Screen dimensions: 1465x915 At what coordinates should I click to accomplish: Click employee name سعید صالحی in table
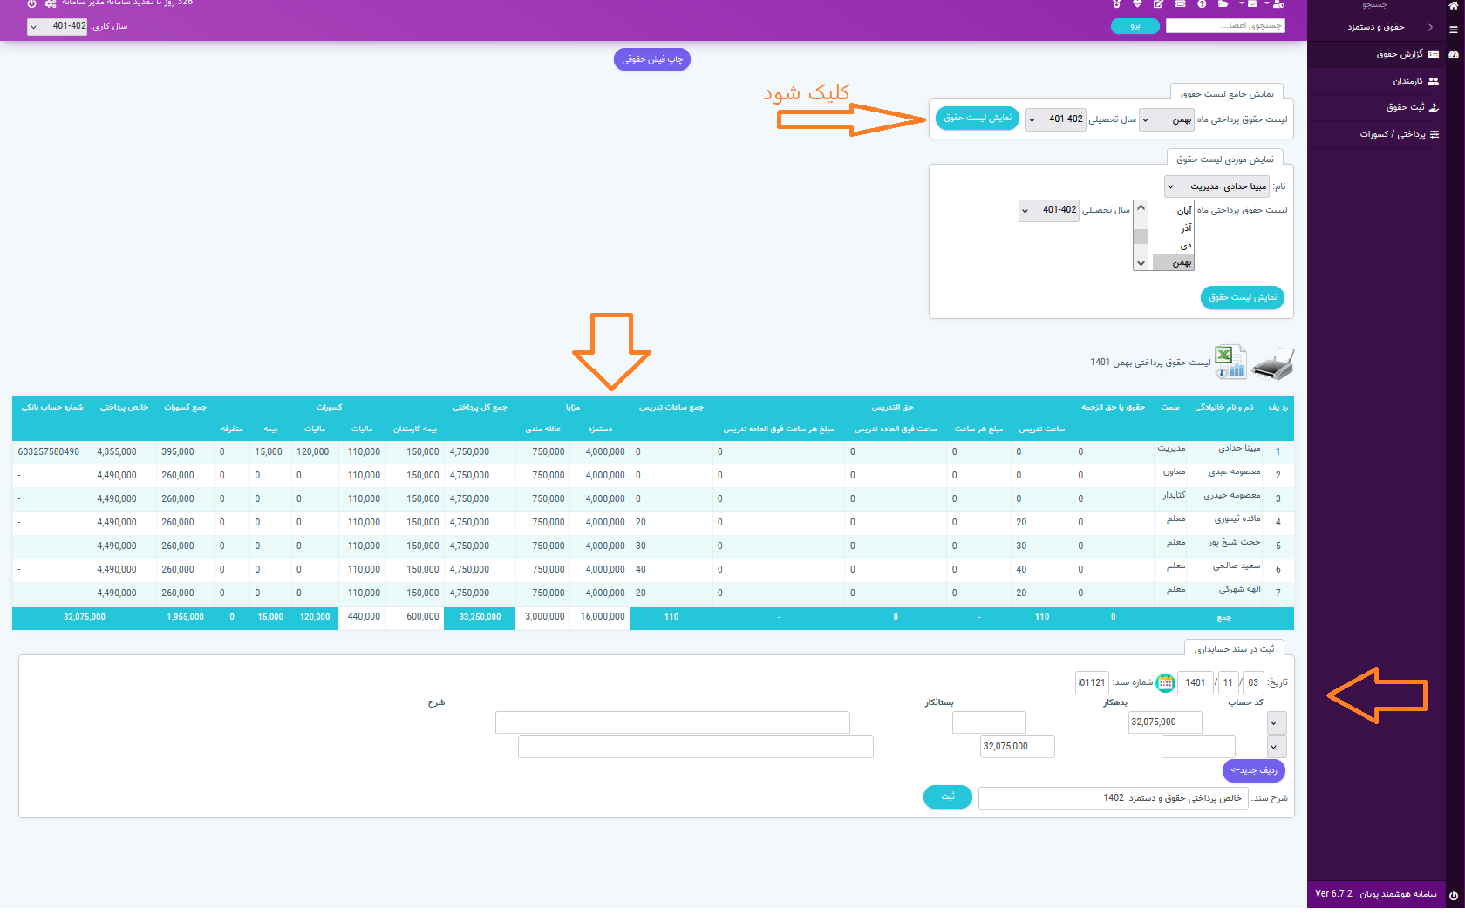tap(1237, 566)
